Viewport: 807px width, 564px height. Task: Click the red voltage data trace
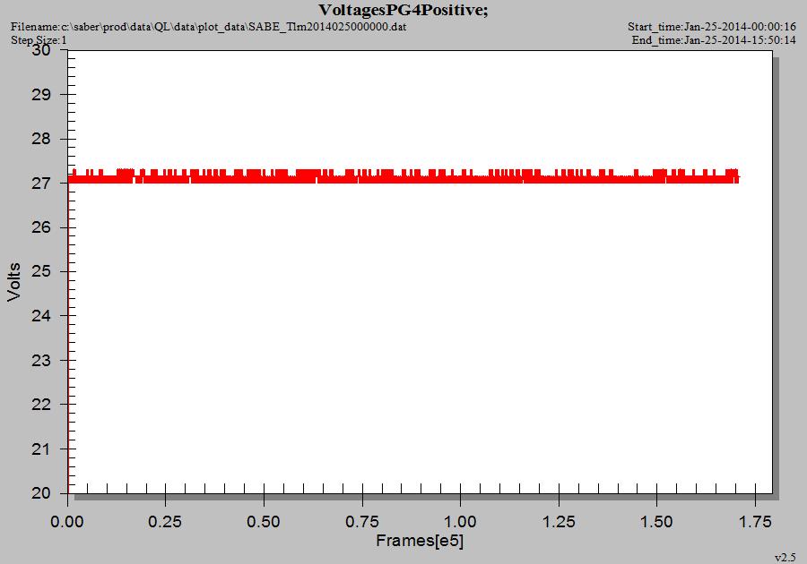tap(403, 178)
